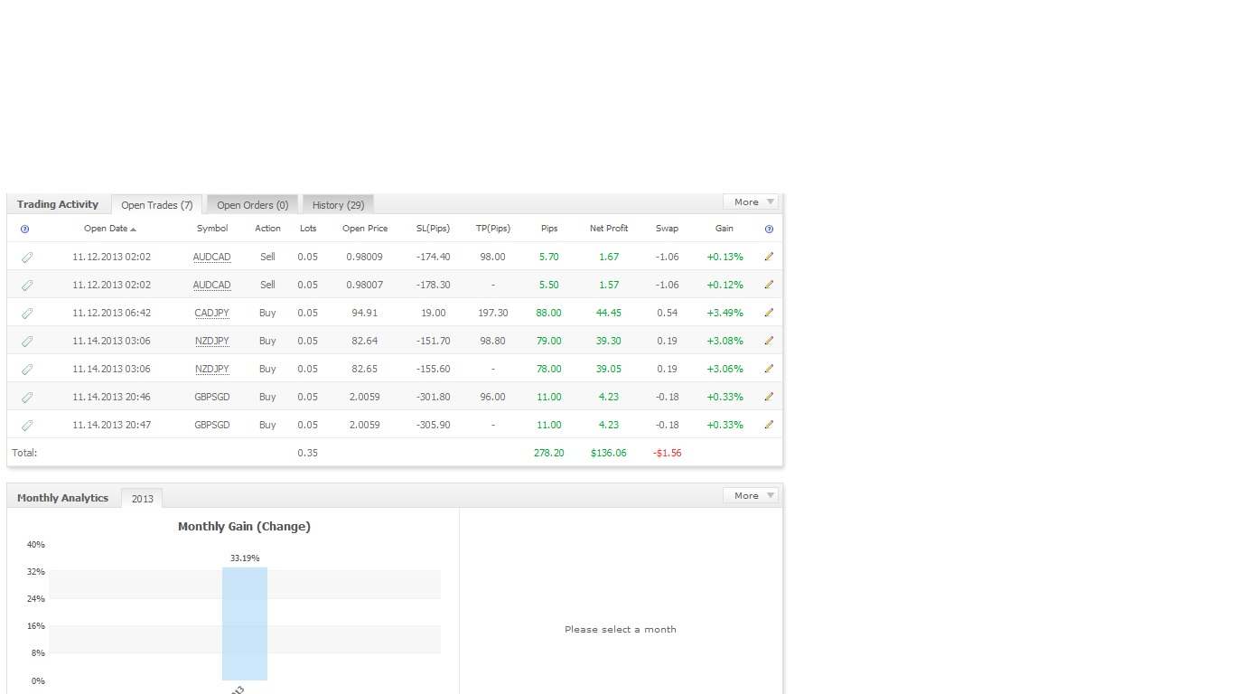
Task: Sort by the Net Profit column header
Action: [609, 229]
